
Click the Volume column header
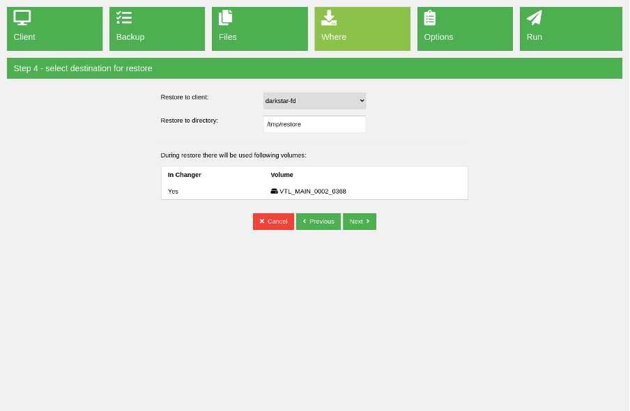coord(282,175)
